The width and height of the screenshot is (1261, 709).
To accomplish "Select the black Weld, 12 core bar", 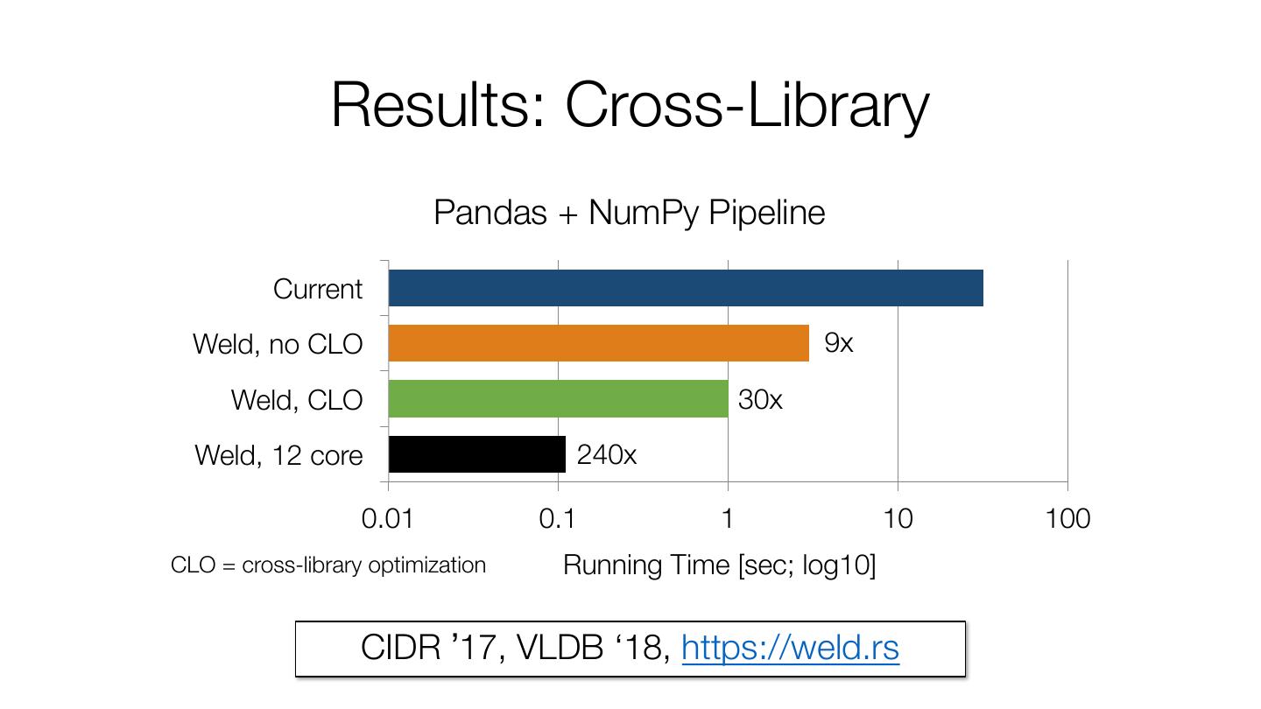I will point(476,454).
